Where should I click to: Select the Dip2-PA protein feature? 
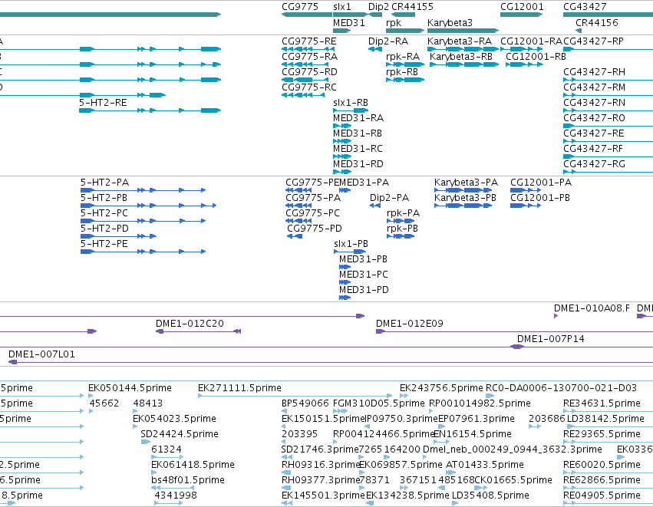374,206
